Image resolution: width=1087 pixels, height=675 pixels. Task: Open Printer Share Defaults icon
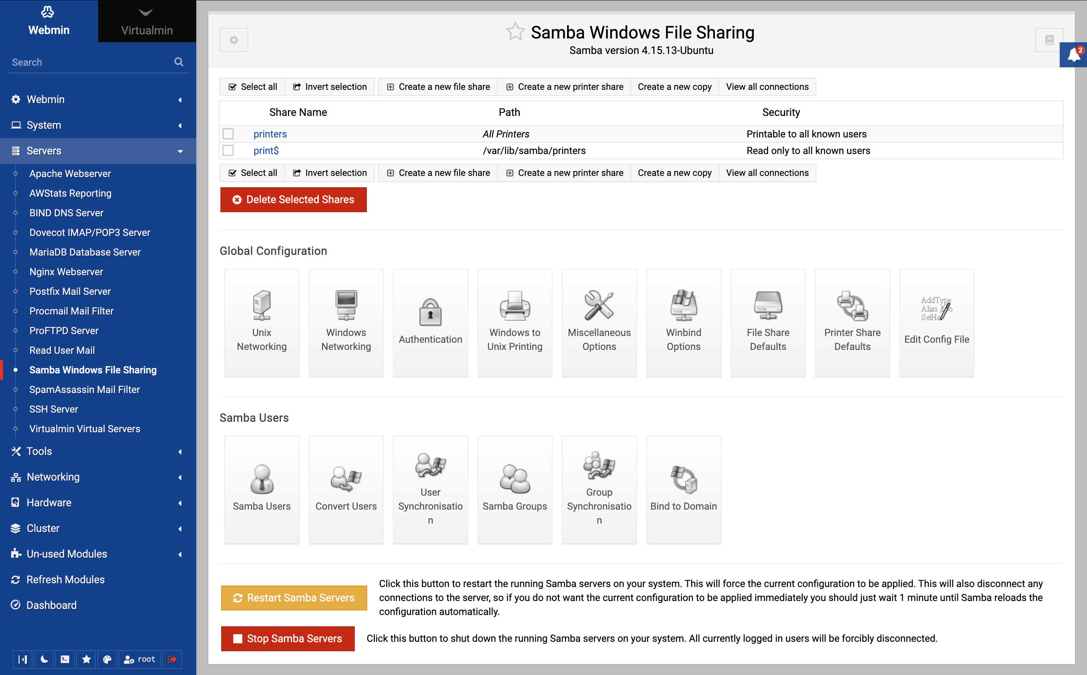(x=852, y=323)
